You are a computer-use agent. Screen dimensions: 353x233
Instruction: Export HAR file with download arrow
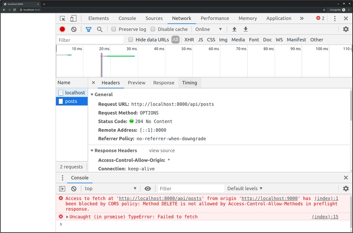[246, 29]
